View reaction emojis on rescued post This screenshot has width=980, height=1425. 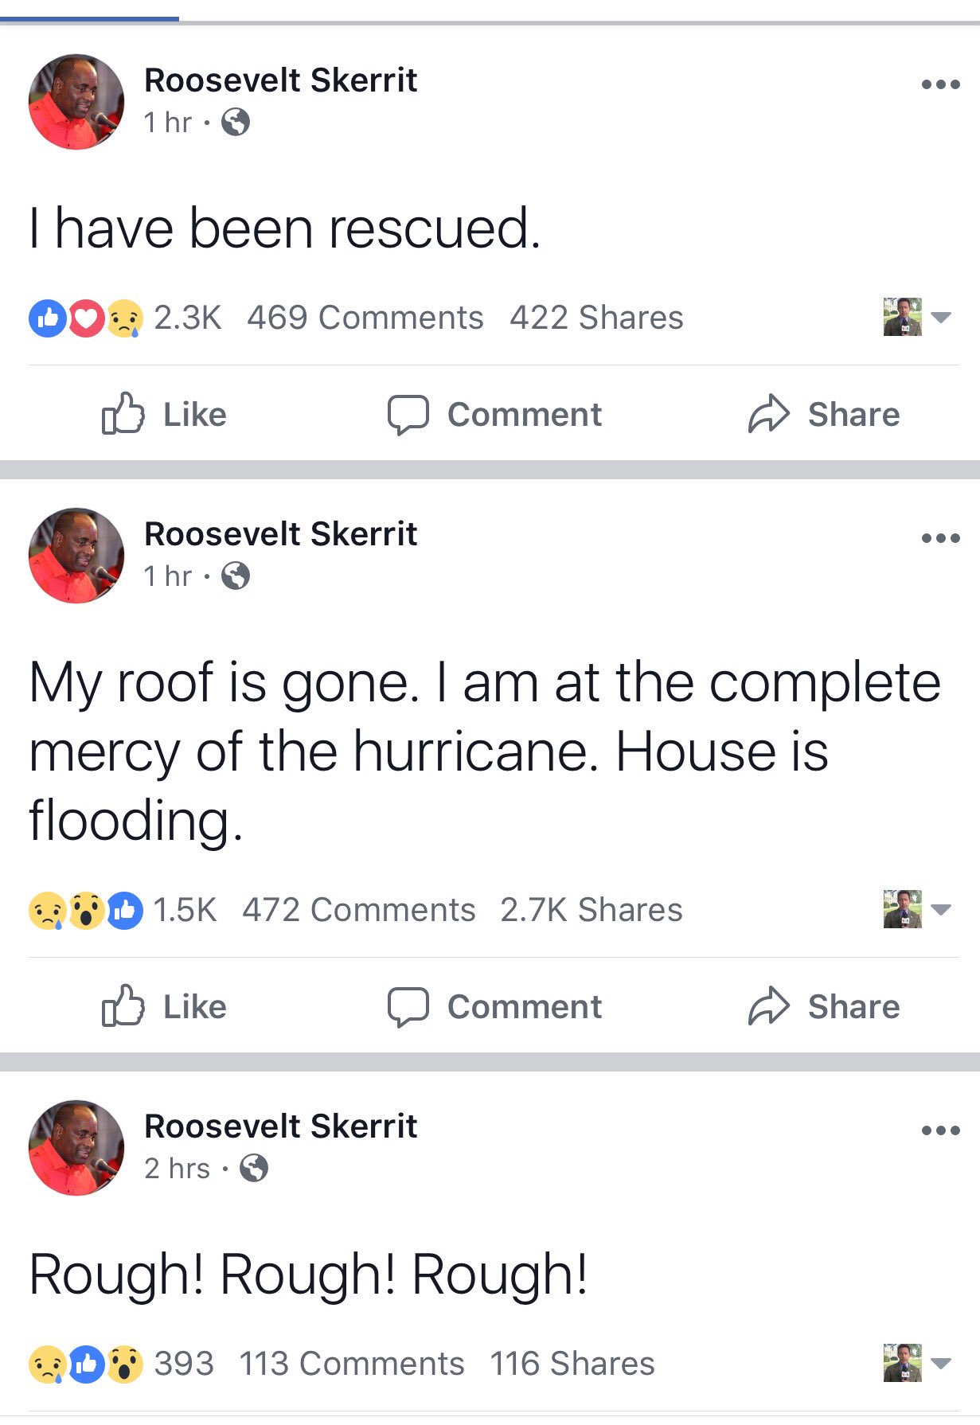(86, 318)
